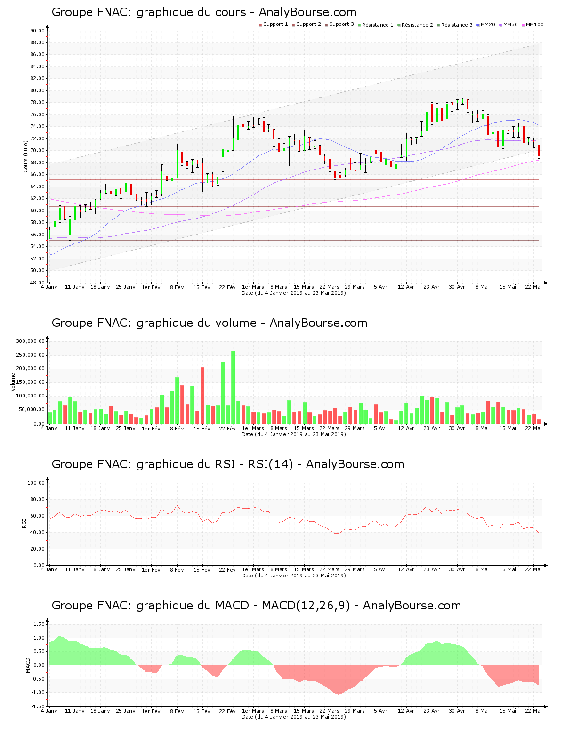Click '23 Avr' date on RSI chart axis
The height and width of the screenshot is (730, 565).
click(432, 569)
